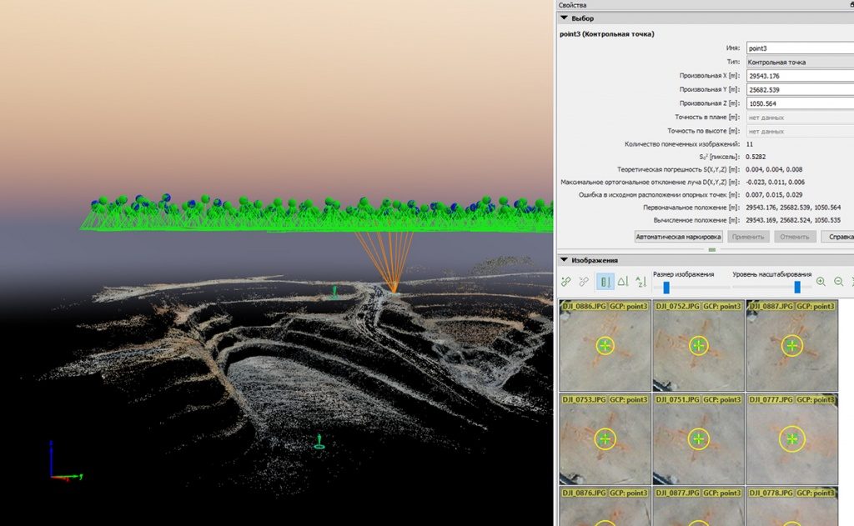854x526 pixels.
Task: Click the marked images count 11
Action: pos(750,144)
